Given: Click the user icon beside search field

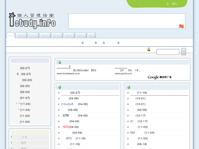Looking at the screenshot, I should tap(149, 50).
